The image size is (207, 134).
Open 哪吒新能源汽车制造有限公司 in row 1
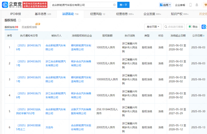point(81,47)
